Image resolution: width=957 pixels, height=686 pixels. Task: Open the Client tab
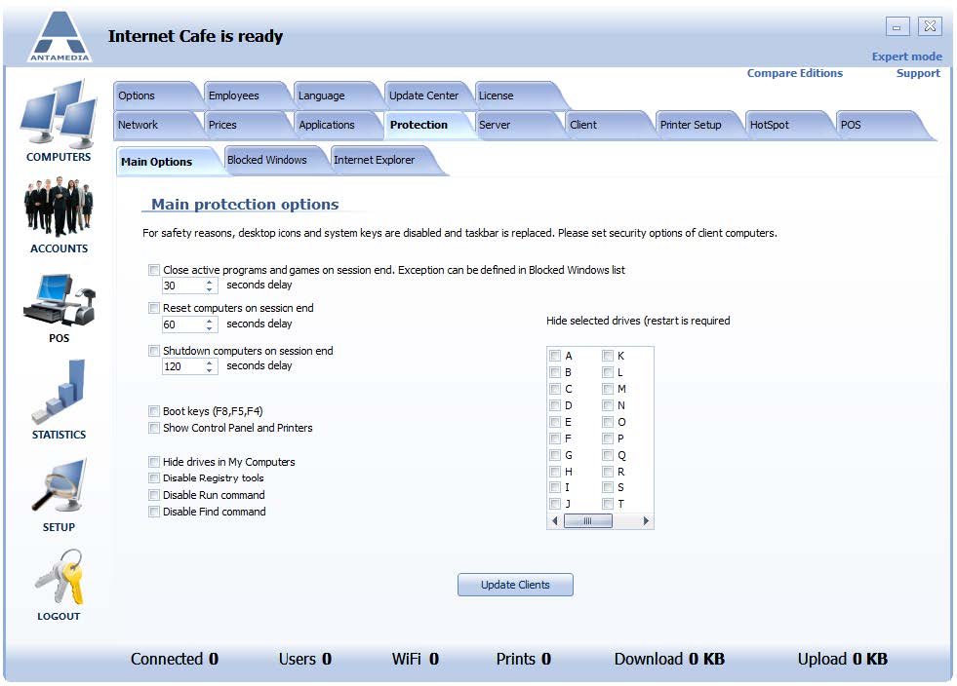pyautogui.click(x=608, y=125)
